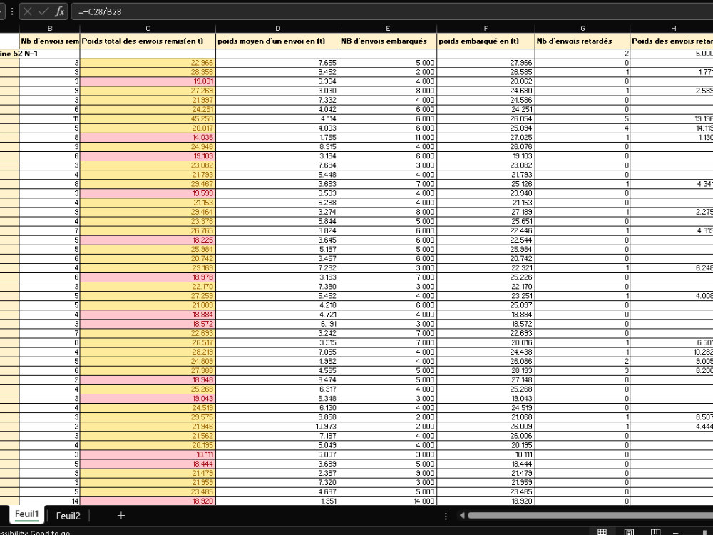Screen dimensions: 713x535
Task: Select the cell with 11.000 envois embarqués
Action: tap(388, 138)
